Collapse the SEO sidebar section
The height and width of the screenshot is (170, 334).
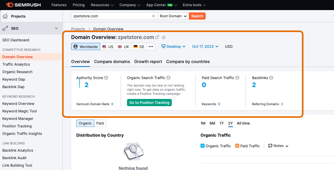click(x=56, y=28)
